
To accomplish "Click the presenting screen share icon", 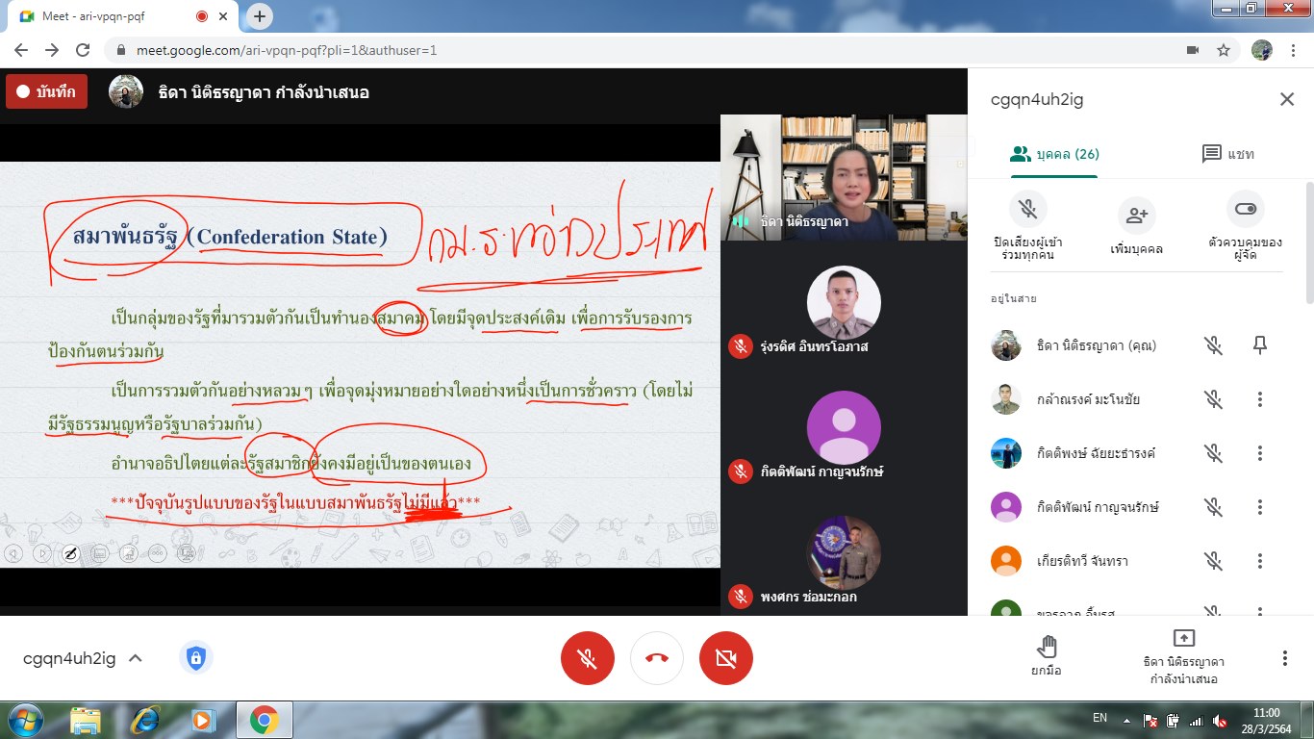I will (1183, 639).
